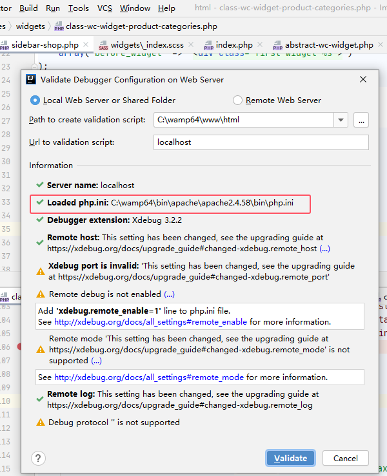Open the validation script path dropdown
This screenshot has width=387, height=476.
[341, 120]
